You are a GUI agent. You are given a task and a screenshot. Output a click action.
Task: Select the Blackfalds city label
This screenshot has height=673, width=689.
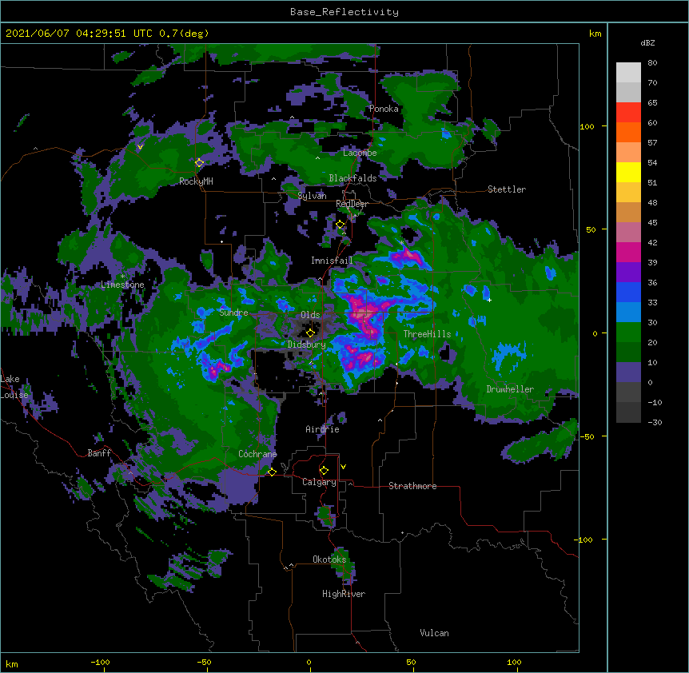352,178
